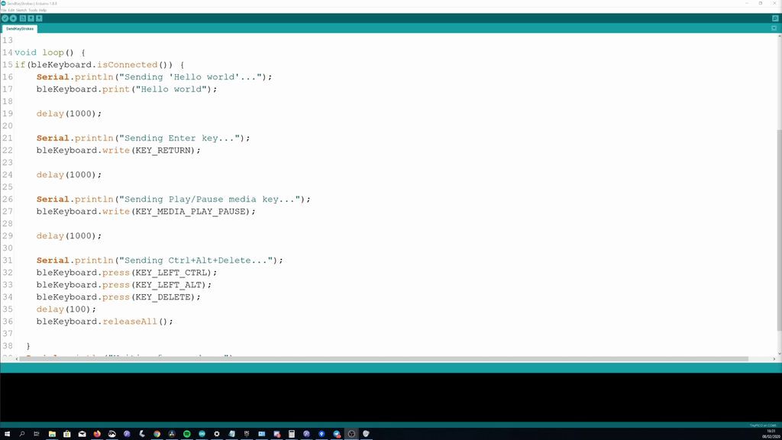Screen dimensions: 782x440
Task: Click the Upload button to flash the board
Action: pyautogui.click(x=13, y=18)
